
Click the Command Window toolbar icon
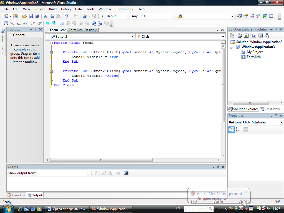(271, 16)
